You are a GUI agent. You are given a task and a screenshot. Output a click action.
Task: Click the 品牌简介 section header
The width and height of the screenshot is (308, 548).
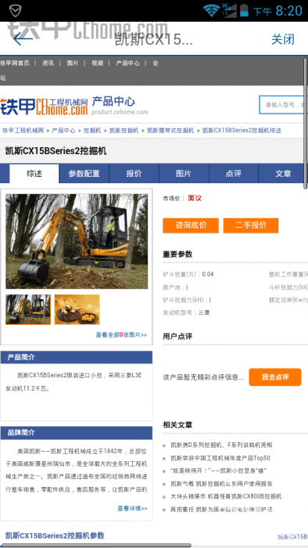[x=77, y=433]
